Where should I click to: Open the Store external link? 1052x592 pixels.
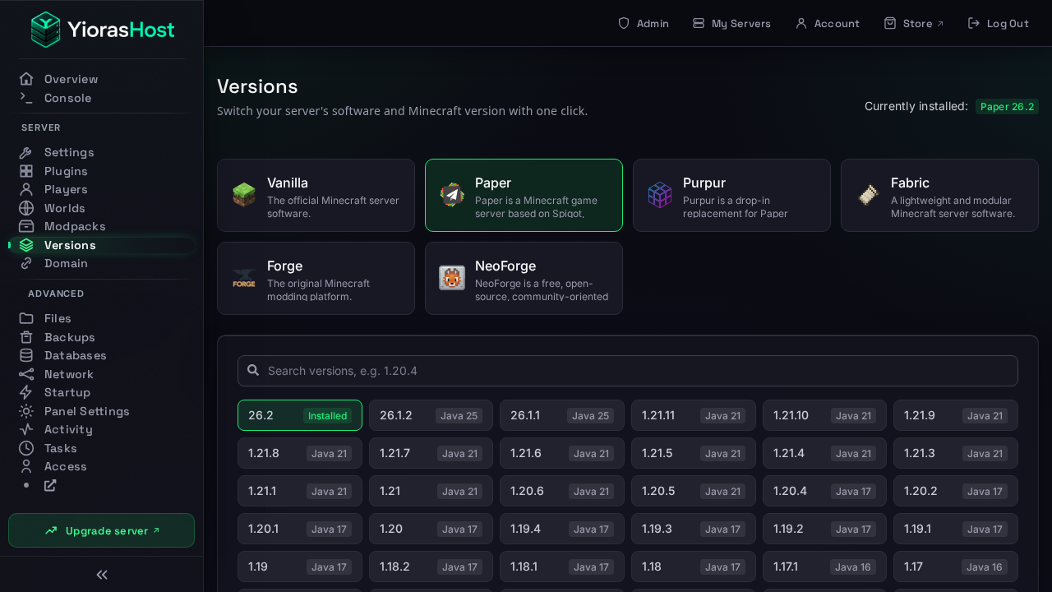[913, 23]
